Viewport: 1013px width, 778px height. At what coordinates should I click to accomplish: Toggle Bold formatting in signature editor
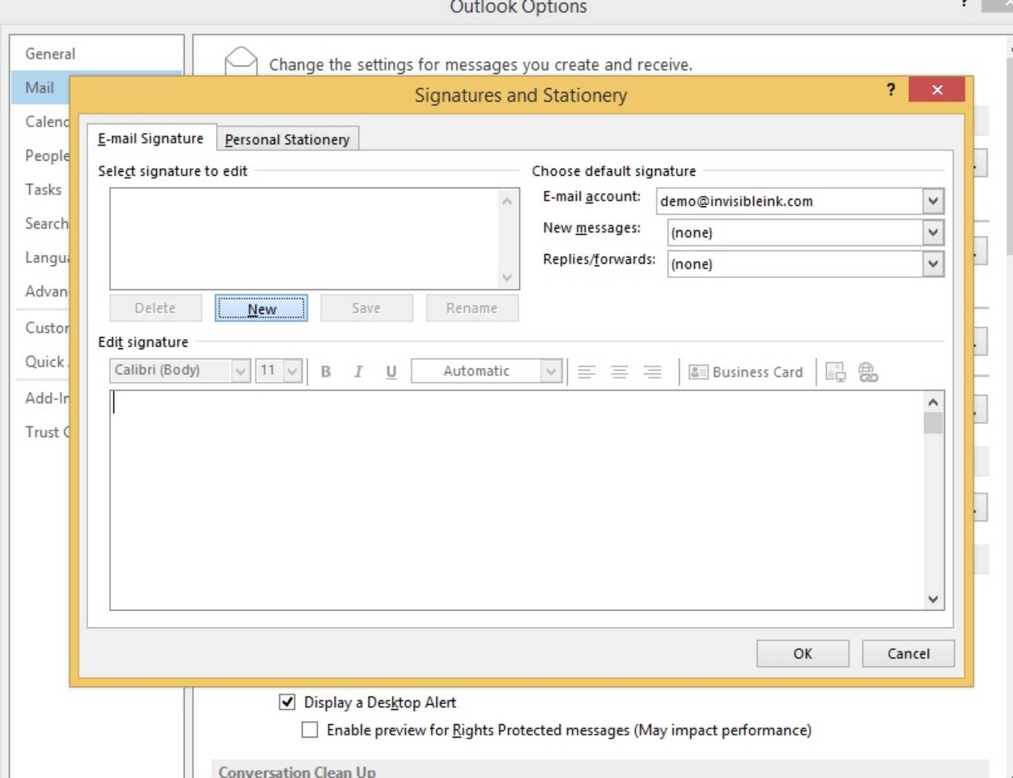coord(326,371)
